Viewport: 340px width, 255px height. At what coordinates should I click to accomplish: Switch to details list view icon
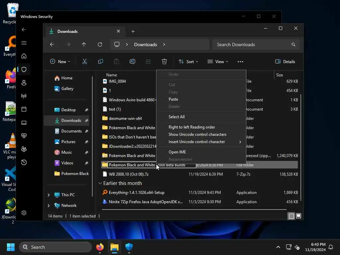[x=291, y=216]
